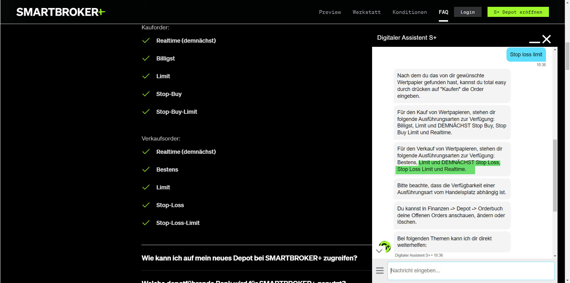The image size is (570, 283).
Task: Click the Login button
Action: click(468, 12)
